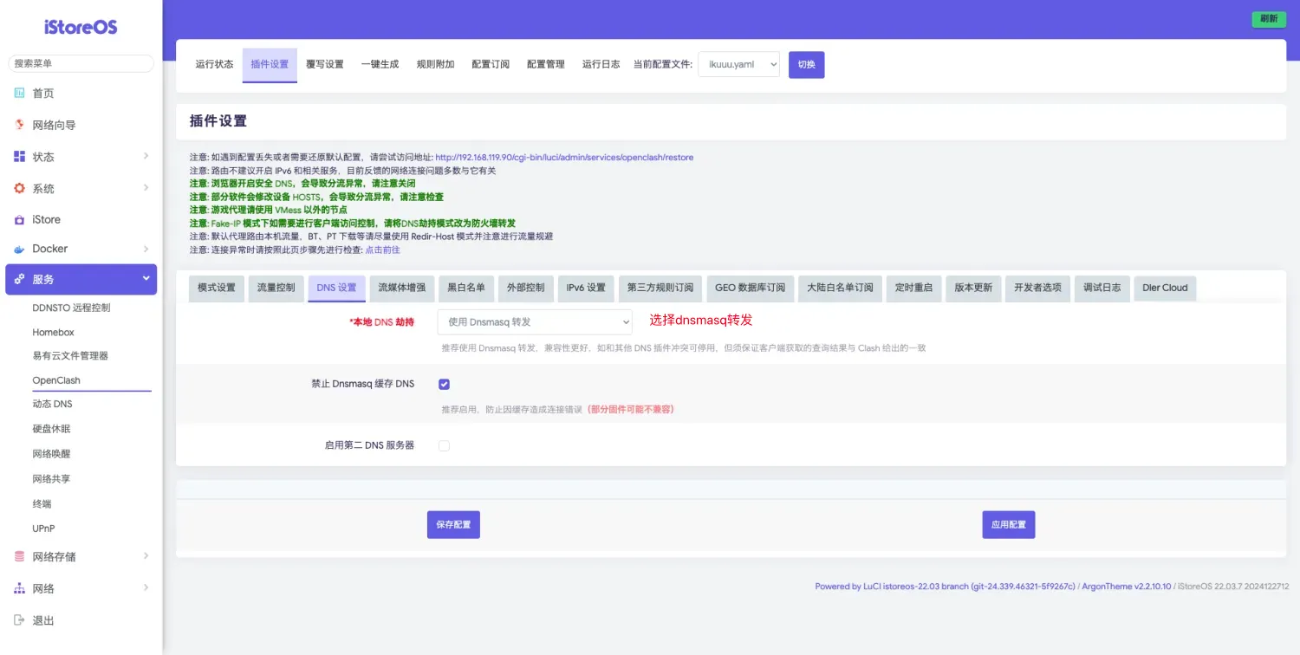The image size is (1300, 655).
Task: Open the ikuuu.yaml config file dropdown
Action: coord(738,64)
